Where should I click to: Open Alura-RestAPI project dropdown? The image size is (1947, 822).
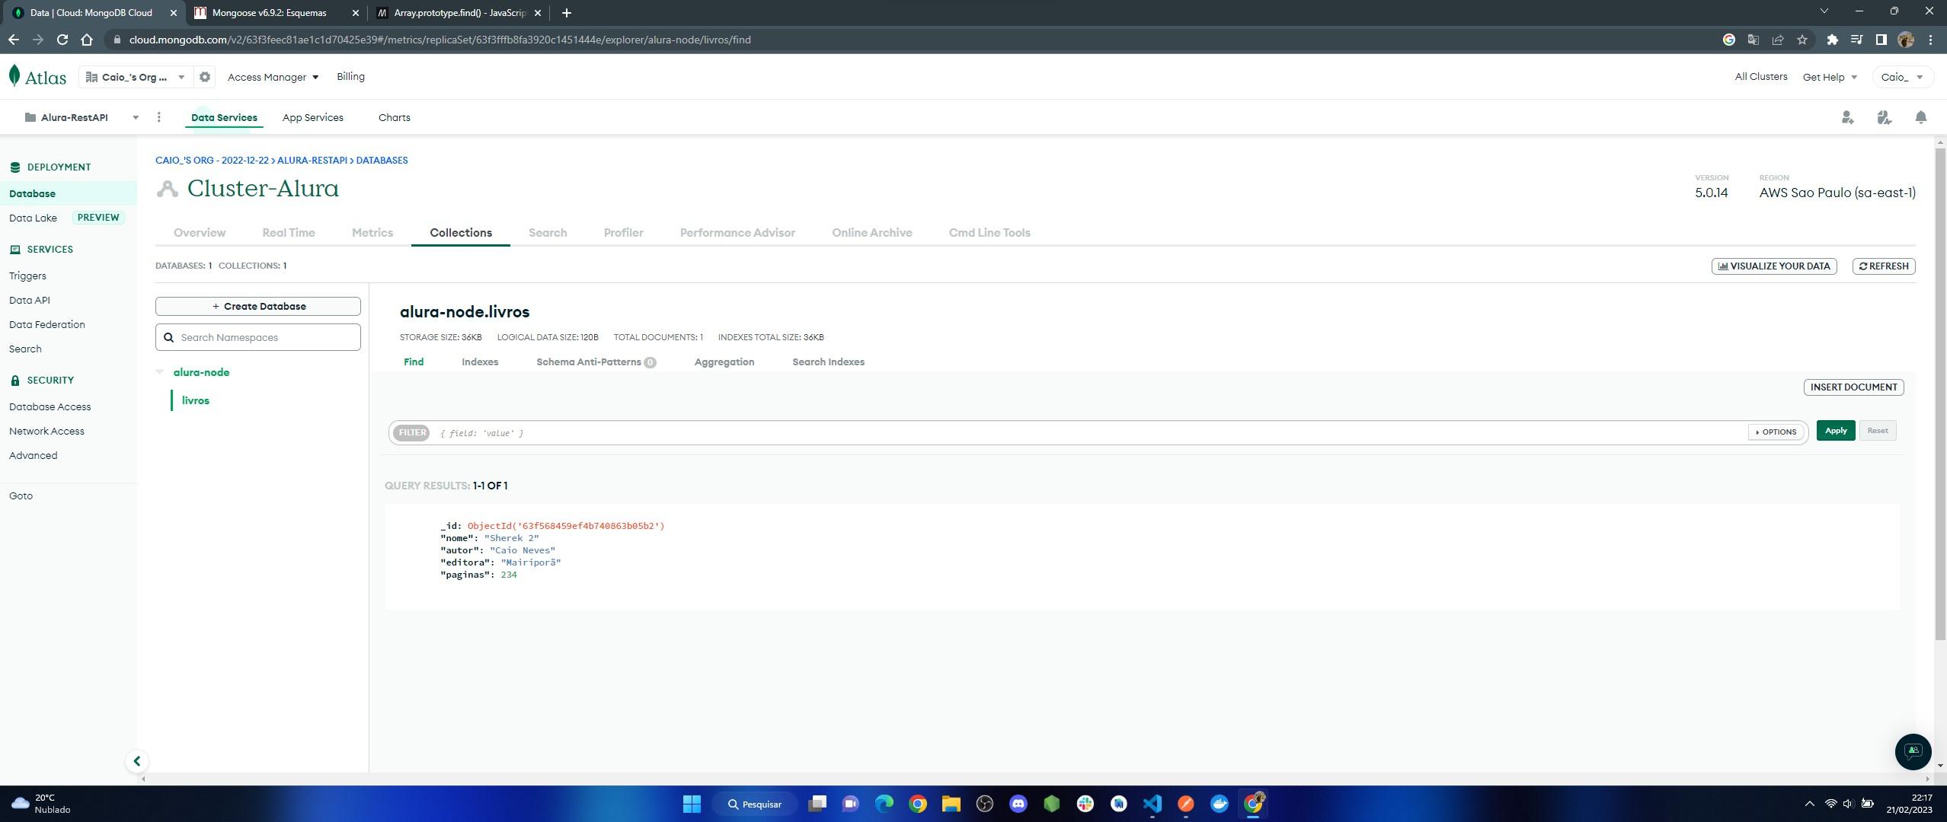point(81,117)
